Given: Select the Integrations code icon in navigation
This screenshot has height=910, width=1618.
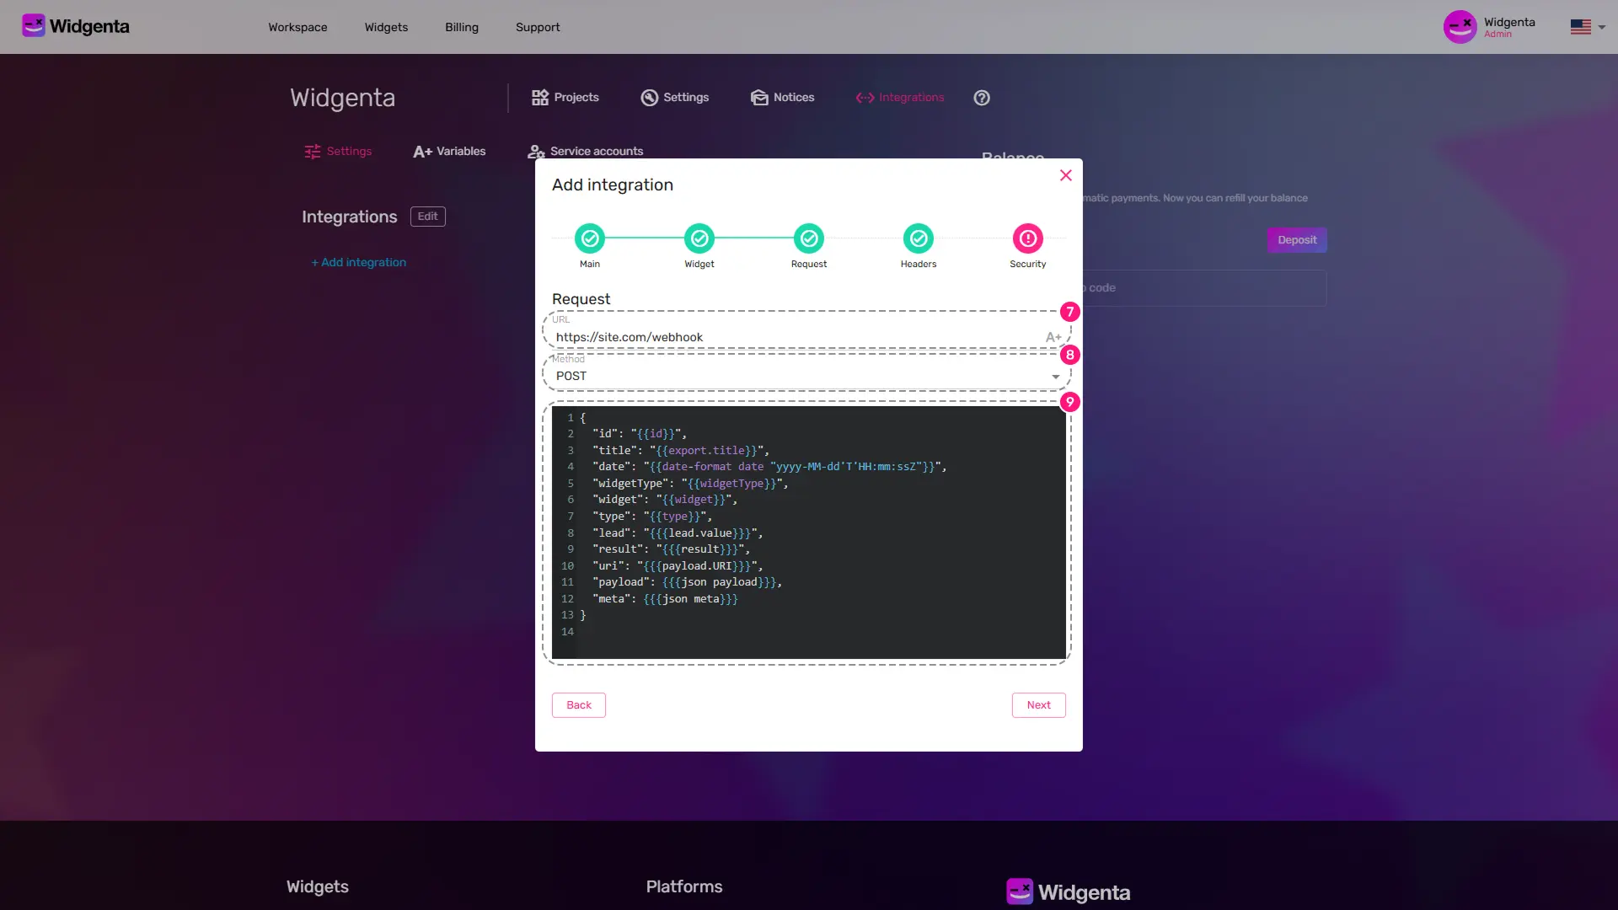Looking at the screenshot, I should pyautogui.click(x=865, y=97).
